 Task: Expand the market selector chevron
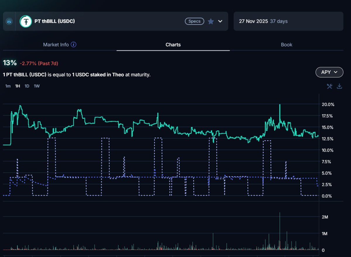click(x=220, y=21)
